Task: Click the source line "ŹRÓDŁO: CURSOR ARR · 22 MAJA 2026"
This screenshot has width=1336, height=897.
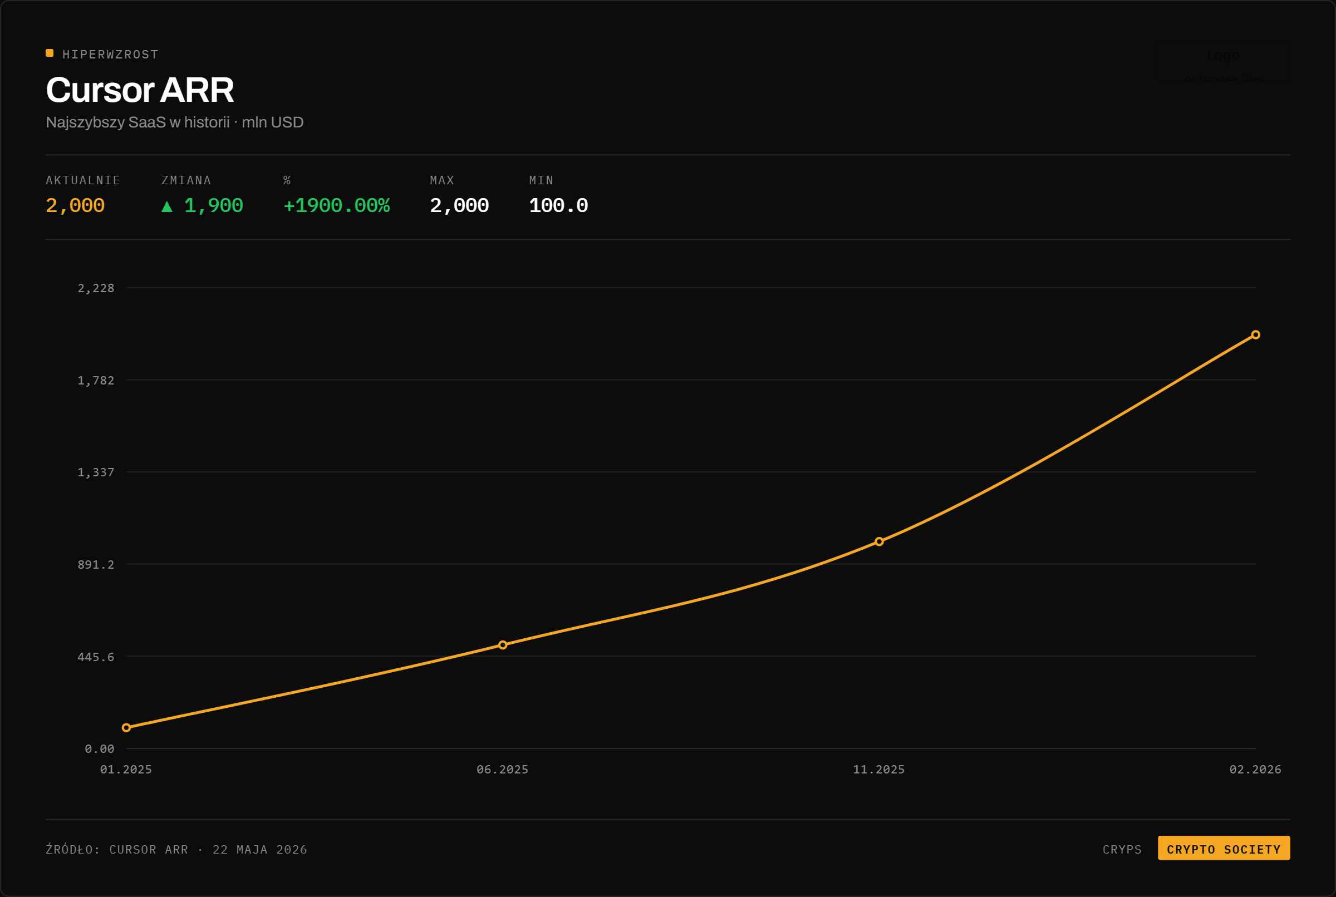Action: click(x=176, y=849)
